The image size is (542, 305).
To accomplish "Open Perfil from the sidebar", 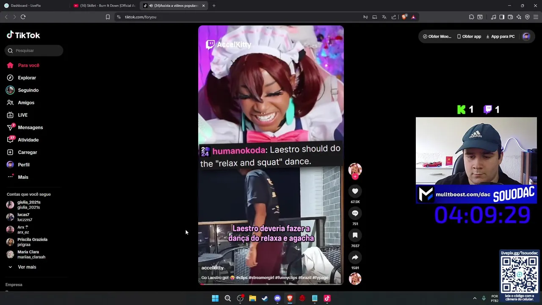I will 18,165.
